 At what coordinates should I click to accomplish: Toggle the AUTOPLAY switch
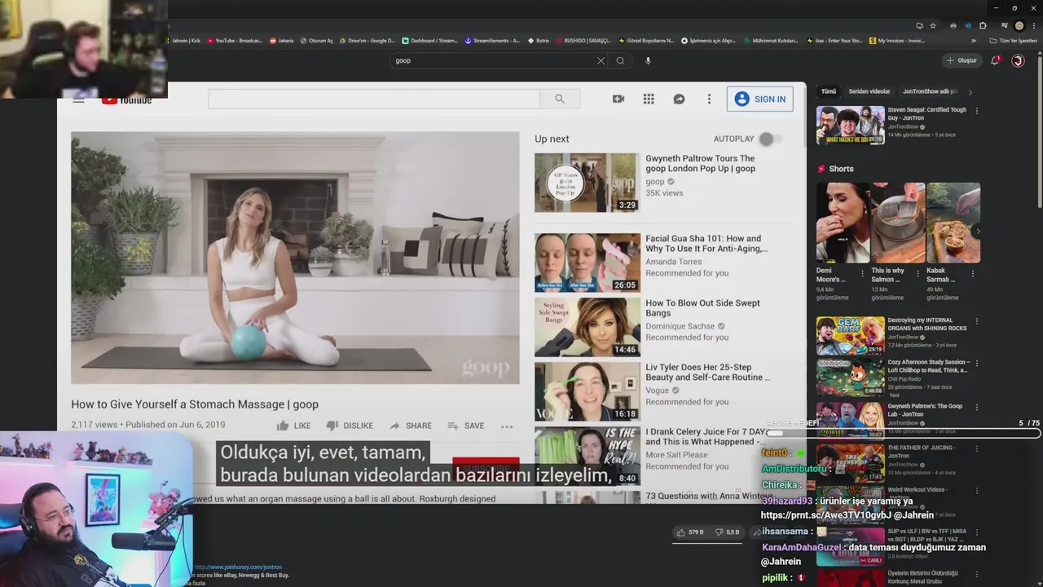[x=769, y=139]
